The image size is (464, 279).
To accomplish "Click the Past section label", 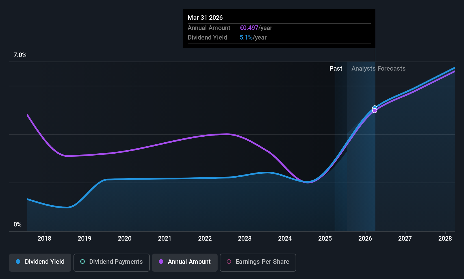I will 336,68.
